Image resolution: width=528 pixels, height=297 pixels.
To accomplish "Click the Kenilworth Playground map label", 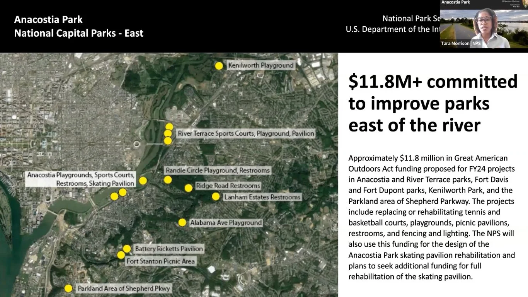I will [261, 65].
